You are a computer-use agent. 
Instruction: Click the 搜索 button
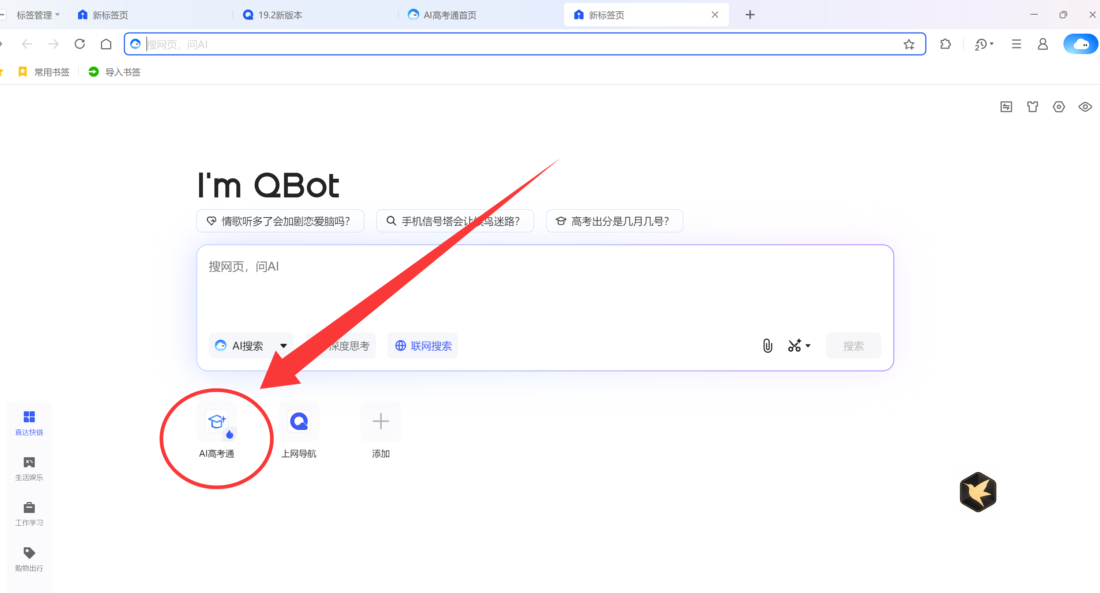pos(853,345)
